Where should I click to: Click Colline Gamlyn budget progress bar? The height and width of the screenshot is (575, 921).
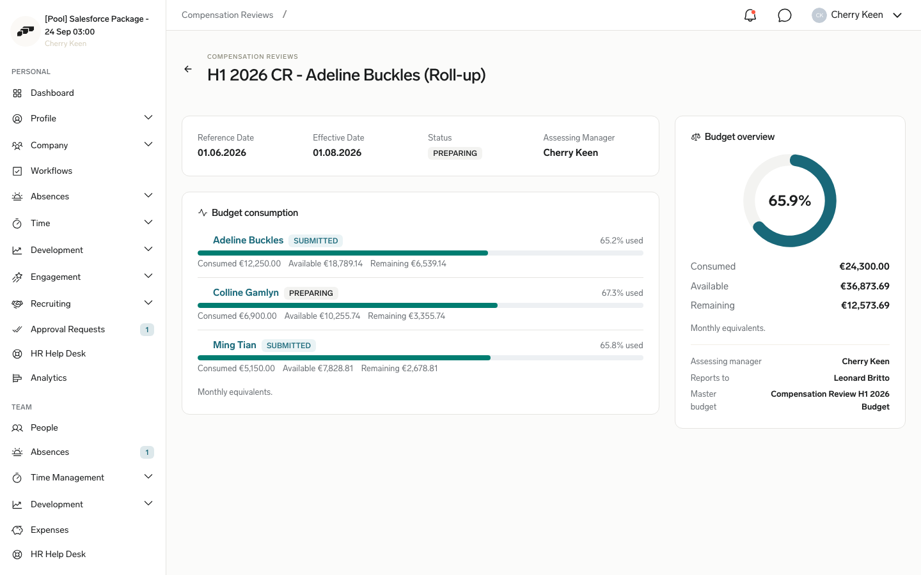pyautogui.click(x=420, y=305)
